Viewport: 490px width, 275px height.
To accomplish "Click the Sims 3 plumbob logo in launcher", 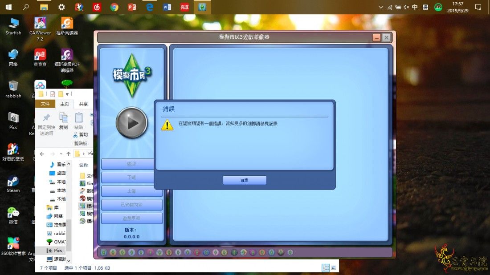I will [x=131, y=75].
